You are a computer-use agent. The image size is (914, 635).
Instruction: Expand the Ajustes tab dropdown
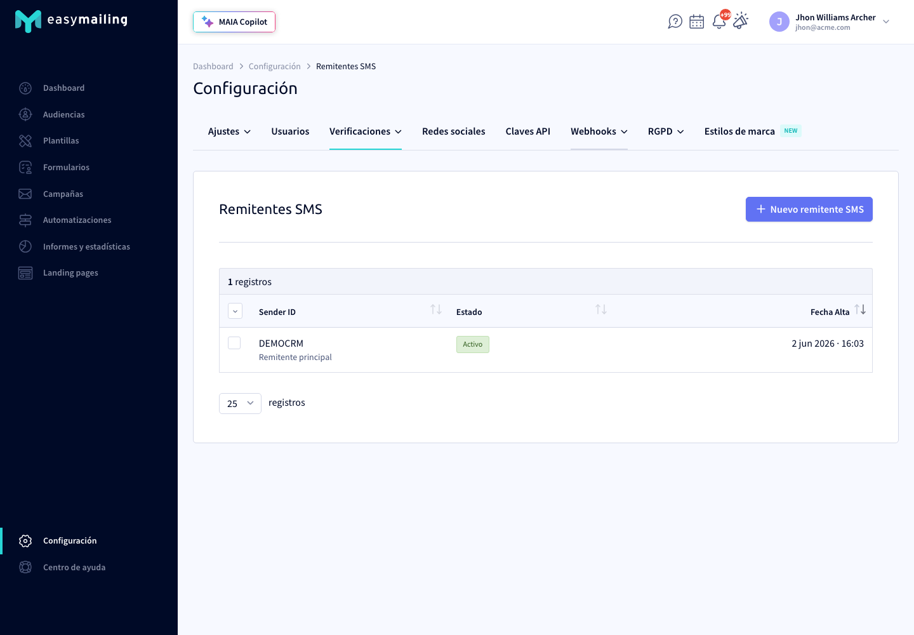[229, 131]
